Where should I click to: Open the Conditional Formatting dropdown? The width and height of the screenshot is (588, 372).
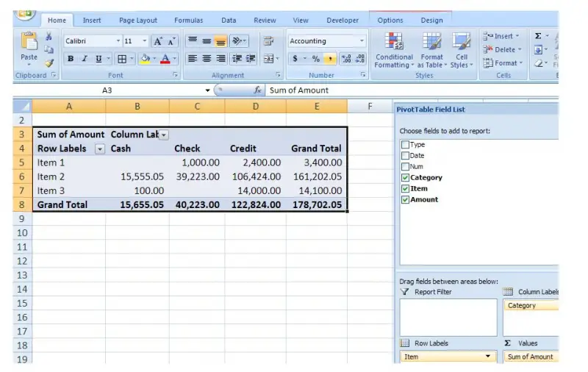click(x=394, y=51)
